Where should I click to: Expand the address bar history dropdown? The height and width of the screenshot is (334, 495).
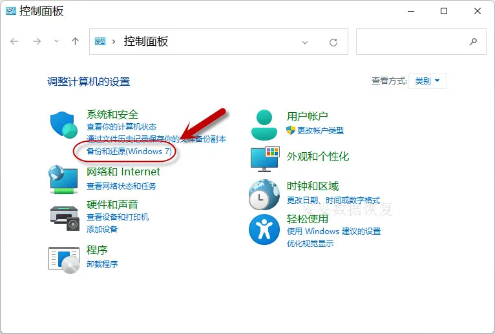tap(305, 42)
